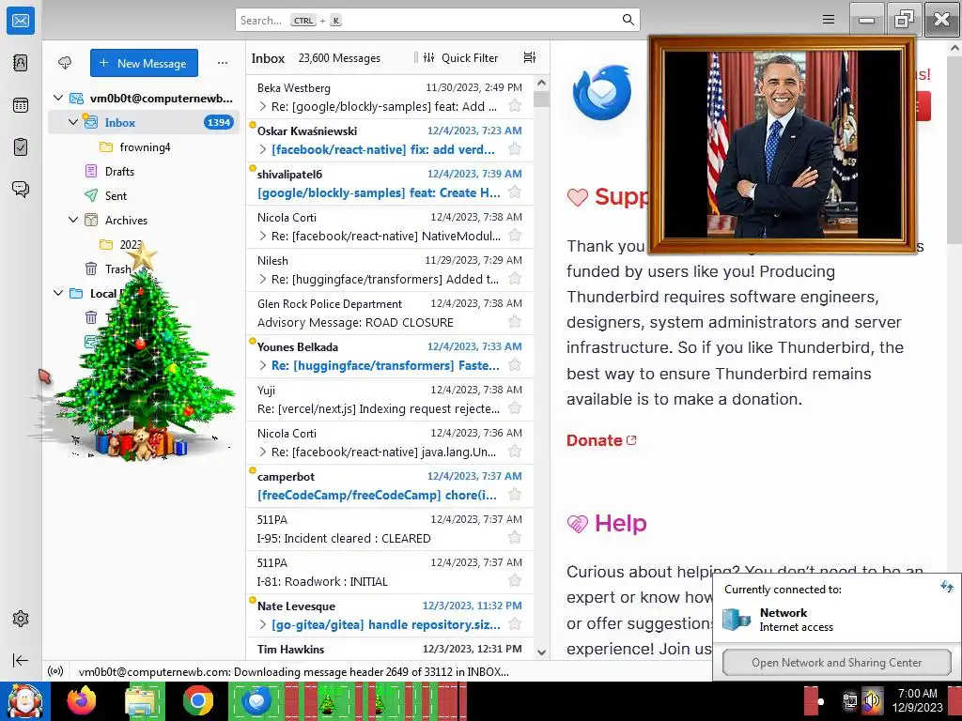Expand the Beka Westberg thread
Screen dimensions: 962x721
(x=263, y=106)
